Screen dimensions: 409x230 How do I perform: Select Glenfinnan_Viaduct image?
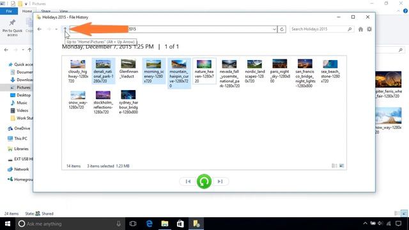click(x=128, y=69)
